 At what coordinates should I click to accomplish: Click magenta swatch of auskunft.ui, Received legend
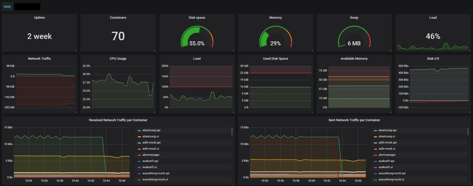[139, 168]
